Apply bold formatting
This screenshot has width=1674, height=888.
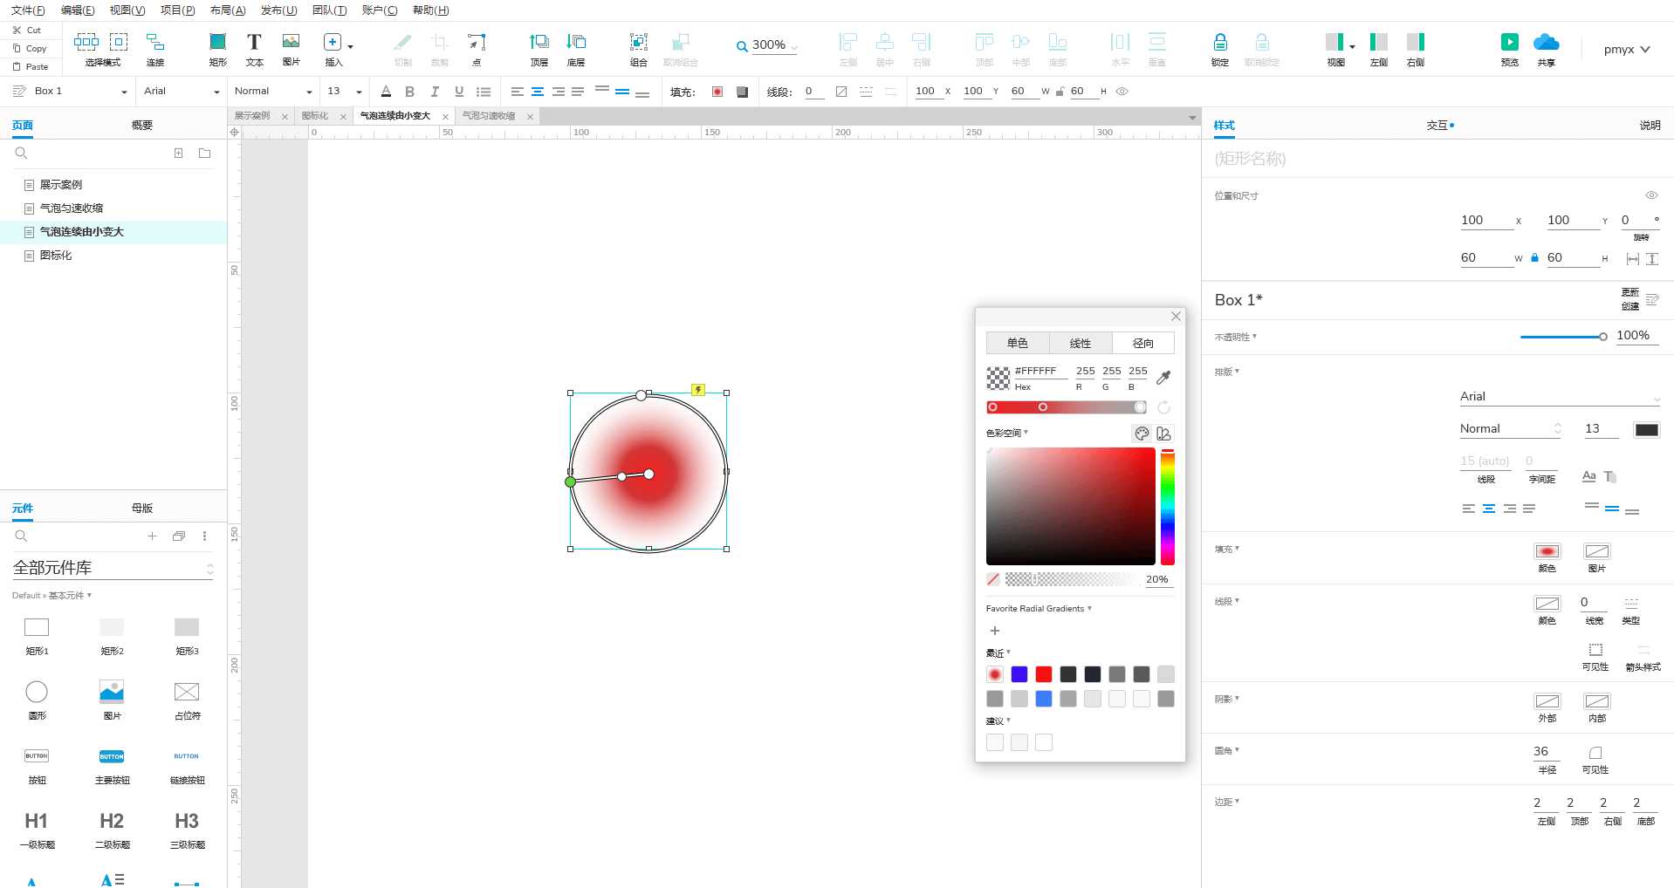pos(409,91)
